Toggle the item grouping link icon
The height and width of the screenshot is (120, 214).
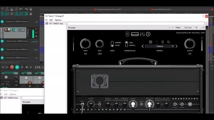click(7, 14)
